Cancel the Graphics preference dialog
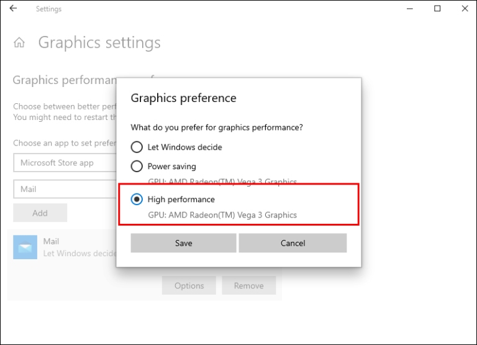The image size is (477, 345). pos(293,243)
